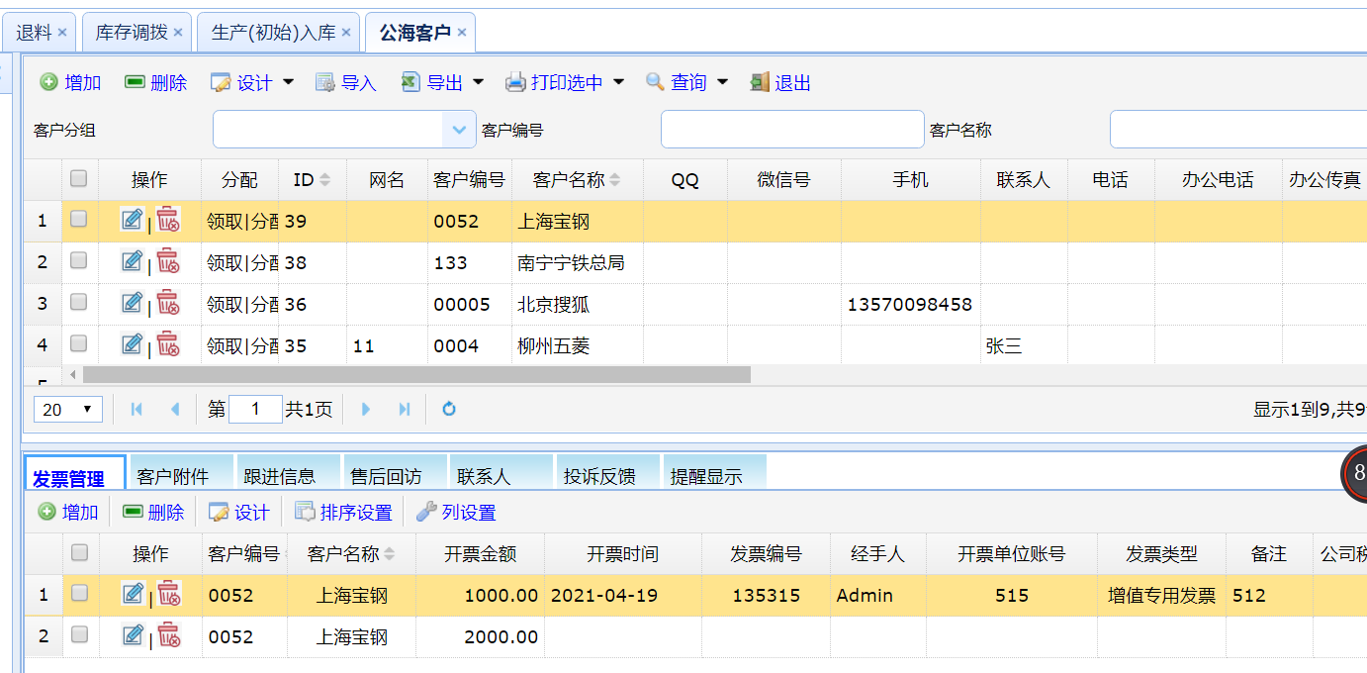Sort customer grid by ID column
Viewport: 1367px width, 673px height.
(x=313, y=180)
